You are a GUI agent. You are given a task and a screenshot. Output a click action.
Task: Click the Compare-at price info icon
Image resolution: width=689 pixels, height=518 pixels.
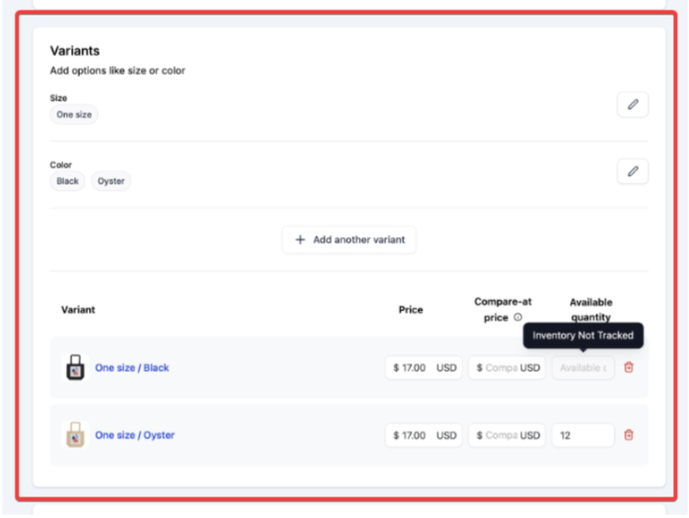518,317
